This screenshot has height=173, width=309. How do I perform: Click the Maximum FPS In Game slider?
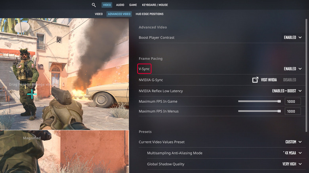pyautogui.click(x=259, y=101)
